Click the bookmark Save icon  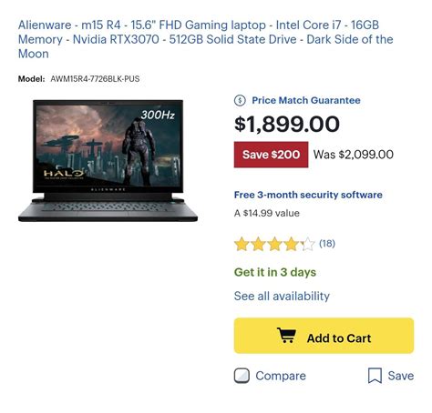375,376
